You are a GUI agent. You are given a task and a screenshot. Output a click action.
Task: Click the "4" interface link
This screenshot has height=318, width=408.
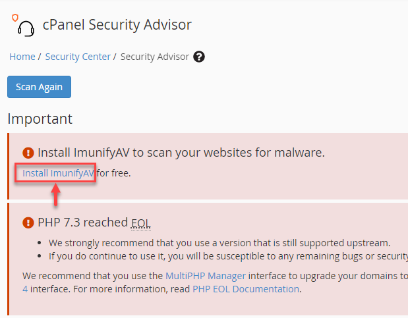click(x=25, y=288)
